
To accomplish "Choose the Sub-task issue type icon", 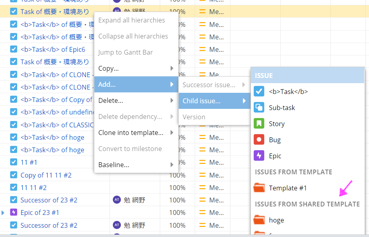I will click(259, 108).
